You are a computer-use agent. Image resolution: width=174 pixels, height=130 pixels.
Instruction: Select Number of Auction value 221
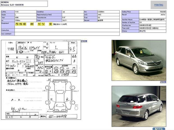(x=141, y=22)
